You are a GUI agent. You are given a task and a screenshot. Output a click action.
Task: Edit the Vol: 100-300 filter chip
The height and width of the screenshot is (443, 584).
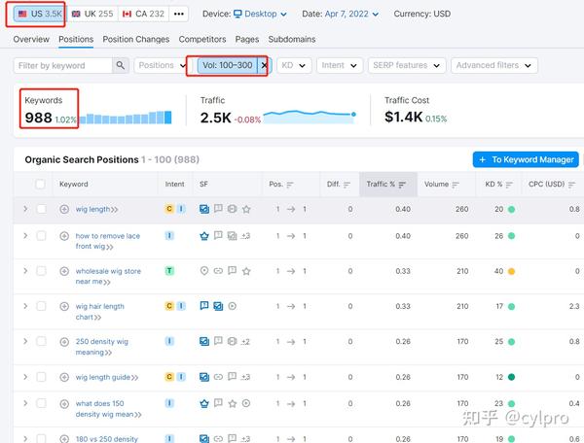pos(227,65)
